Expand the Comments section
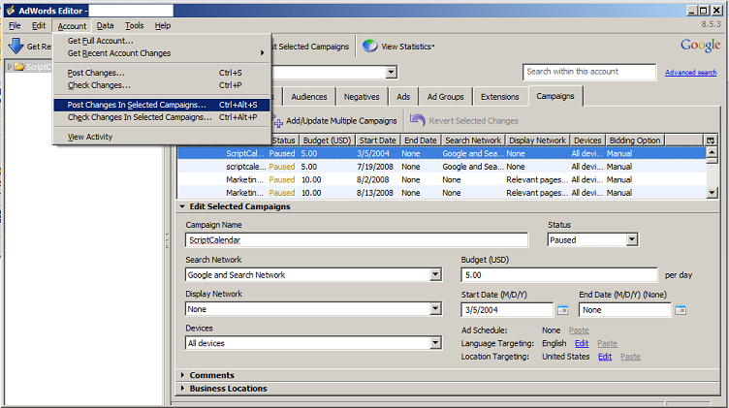The image size is (729, 408). pyautogui.click(x=182, y=375)
